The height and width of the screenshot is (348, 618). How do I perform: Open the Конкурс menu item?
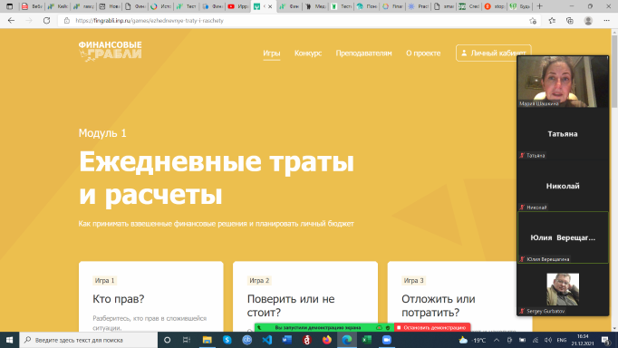click(x=308, y=53)
